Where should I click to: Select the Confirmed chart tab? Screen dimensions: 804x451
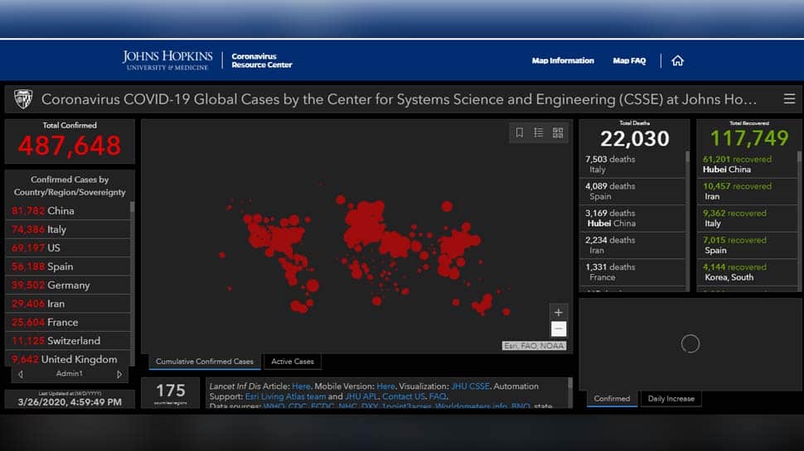612,399
